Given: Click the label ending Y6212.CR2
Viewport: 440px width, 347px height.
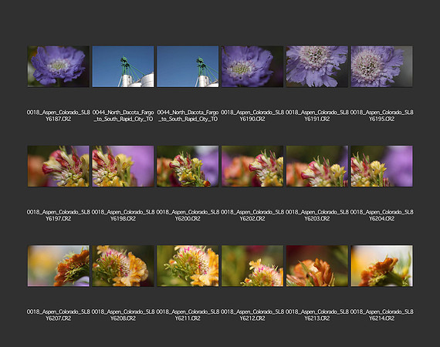Looking at the screenshot, I should pyautogui.click(x=252, y=315).
